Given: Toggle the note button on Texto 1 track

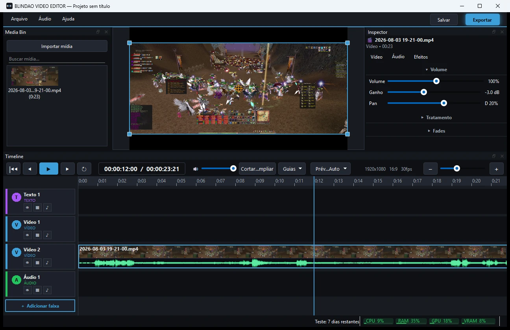Looking at the screenshot, I should tap(47, 208).
